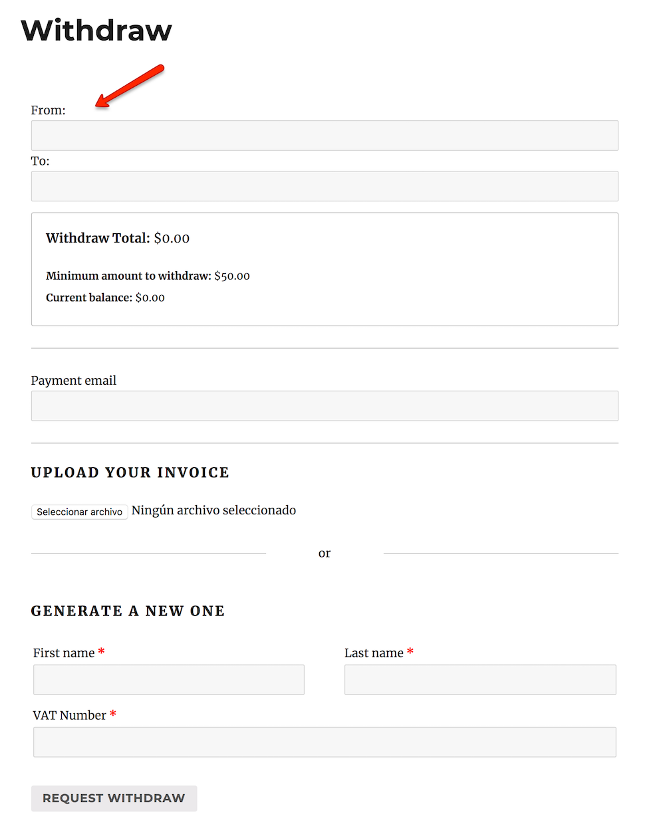
Task: Click the Current balance amount text
Action: tap(150, 297)
